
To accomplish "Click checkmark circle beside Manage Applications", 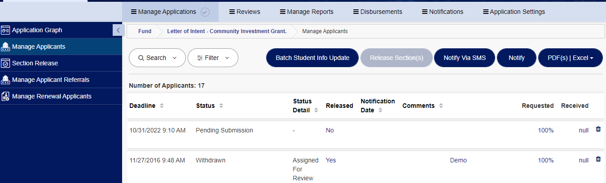I will 205,12.
